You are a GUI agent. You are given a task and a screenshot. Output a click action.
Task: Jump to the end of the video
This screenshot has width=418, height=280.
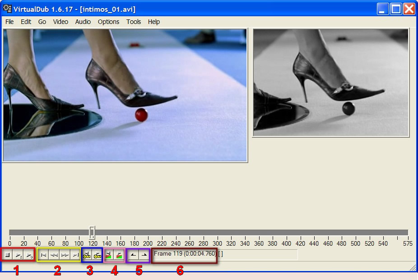click(x=75, y=255)
